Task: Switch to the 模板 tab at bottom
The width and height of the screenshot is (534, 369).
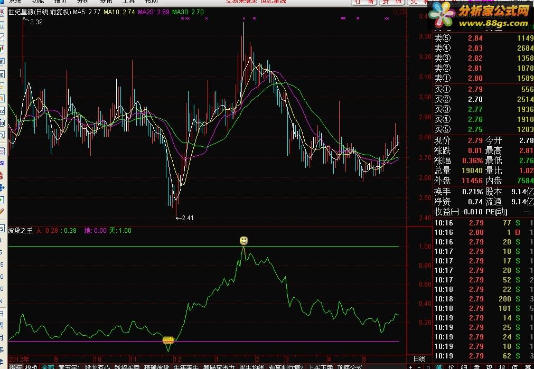Action: pyautogui.click(x=31, y=367)
